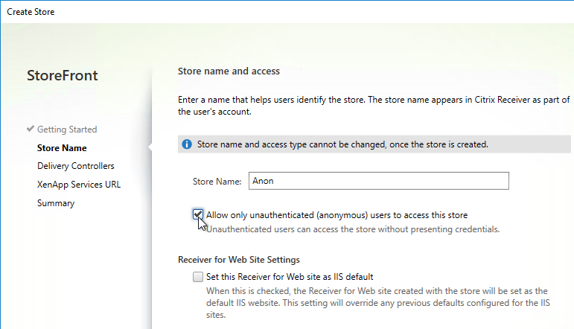Enable Set this Receiver as IIS default checkbox
Screen dimensions: 574x329
pyautogui.click(x=198, y=277)
